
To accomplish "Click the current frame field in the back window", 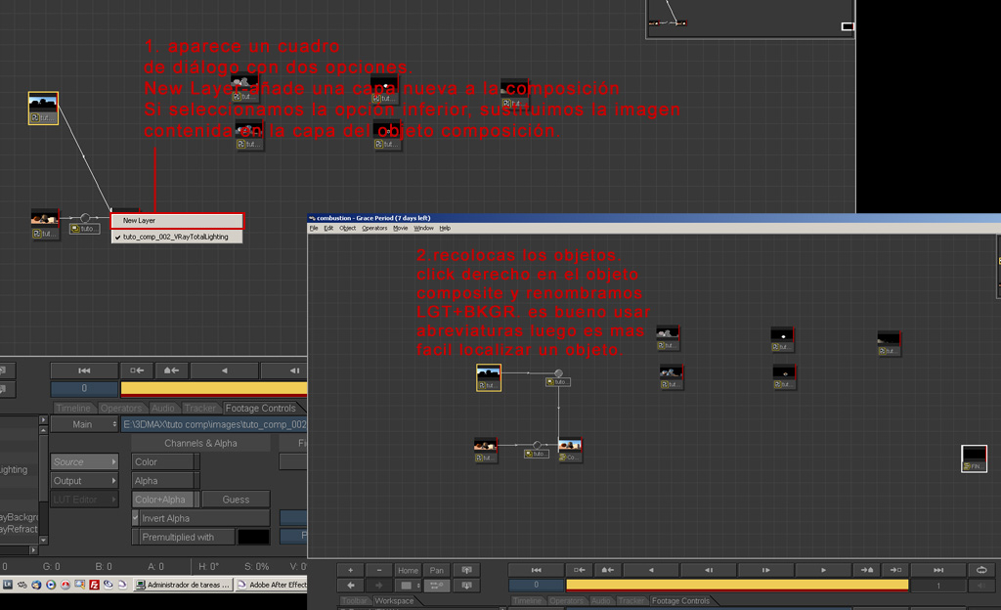I will (84, 389).
